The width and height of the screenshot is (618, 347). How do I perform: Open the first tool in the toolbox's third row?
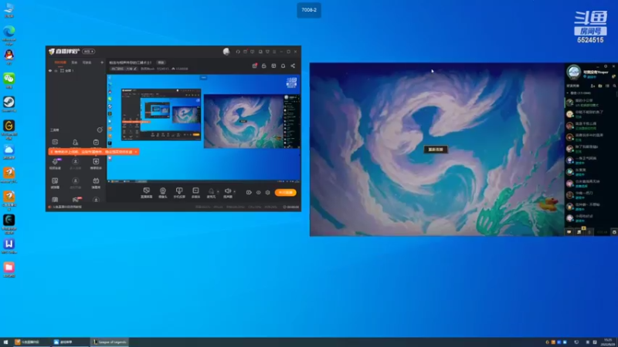click(55, 183)
